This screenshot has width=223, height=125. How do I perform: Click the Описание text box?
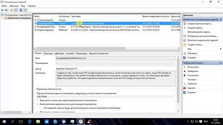coord(115,79)
